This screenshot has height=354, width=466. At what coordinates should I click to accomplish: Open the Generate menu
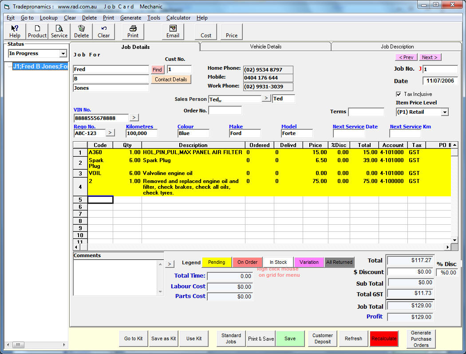(x=130, y=18)
